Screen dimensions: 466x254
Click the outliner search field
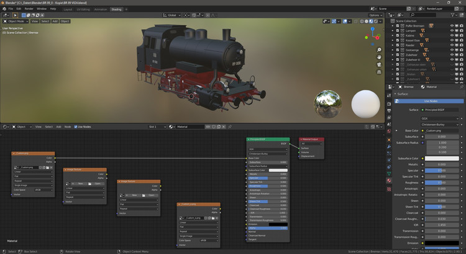coord(423,15)
